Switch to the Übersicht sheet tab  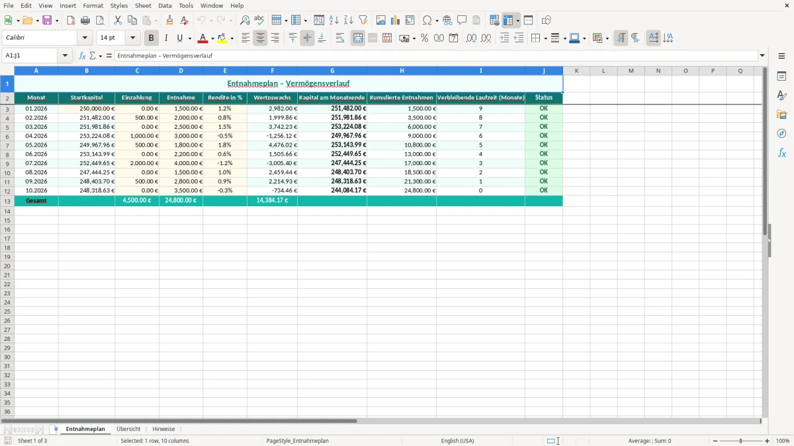pos(128,429)
